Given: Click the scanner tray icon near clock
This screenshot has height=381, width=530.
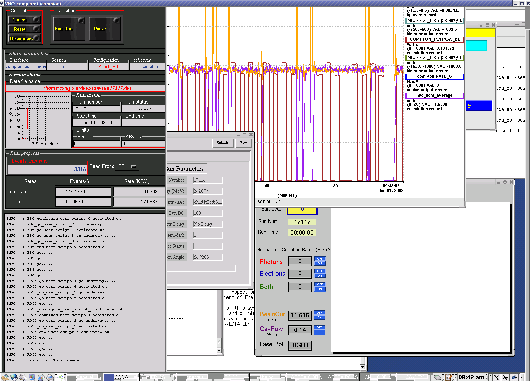Looking at the screenshot, I should coord(438,377).
